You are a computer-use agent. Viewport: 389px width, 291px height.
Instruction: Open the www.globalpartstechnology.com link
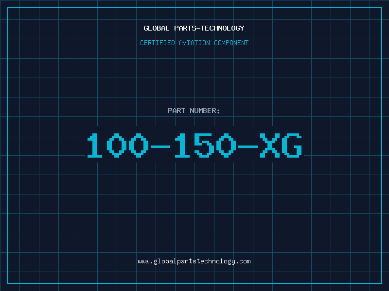coord(194,261)
